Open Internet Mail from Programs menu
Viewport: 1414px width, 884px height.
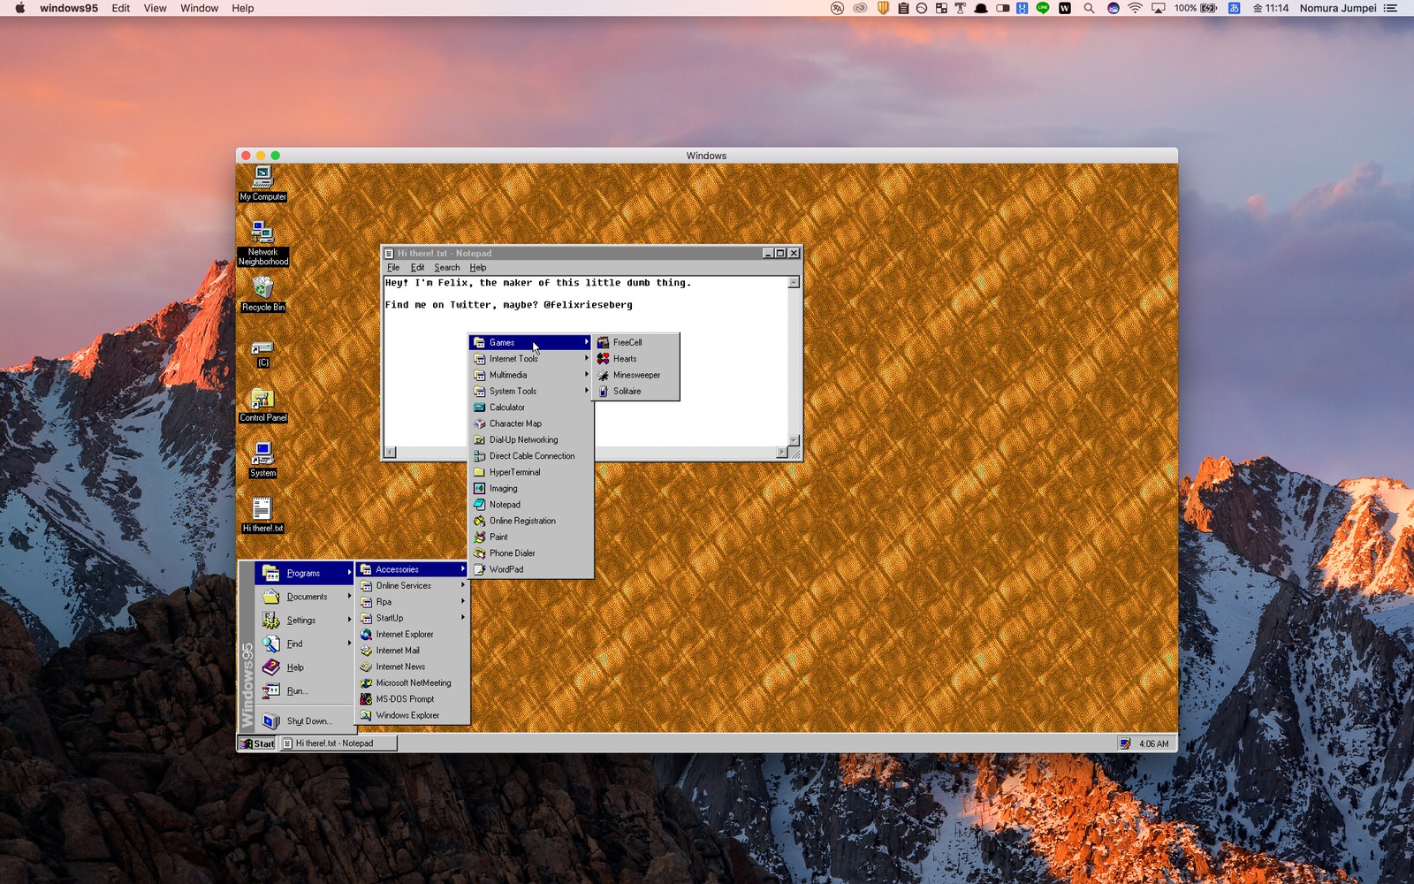(x=413, y=651)
